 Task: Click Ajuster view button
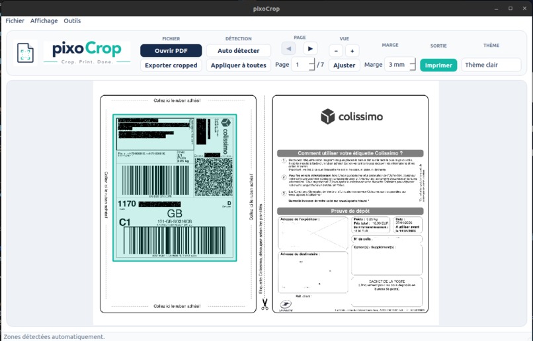[344, 65]
